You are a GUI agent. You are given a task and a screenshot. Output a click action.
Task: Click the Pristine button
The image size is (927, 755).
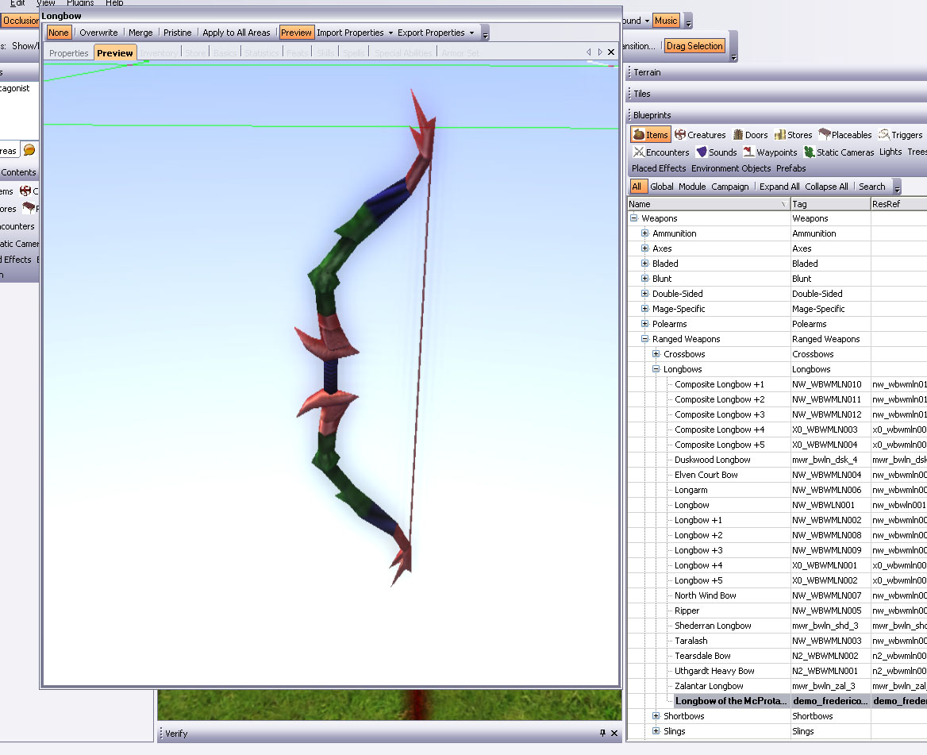pos(177,33)
